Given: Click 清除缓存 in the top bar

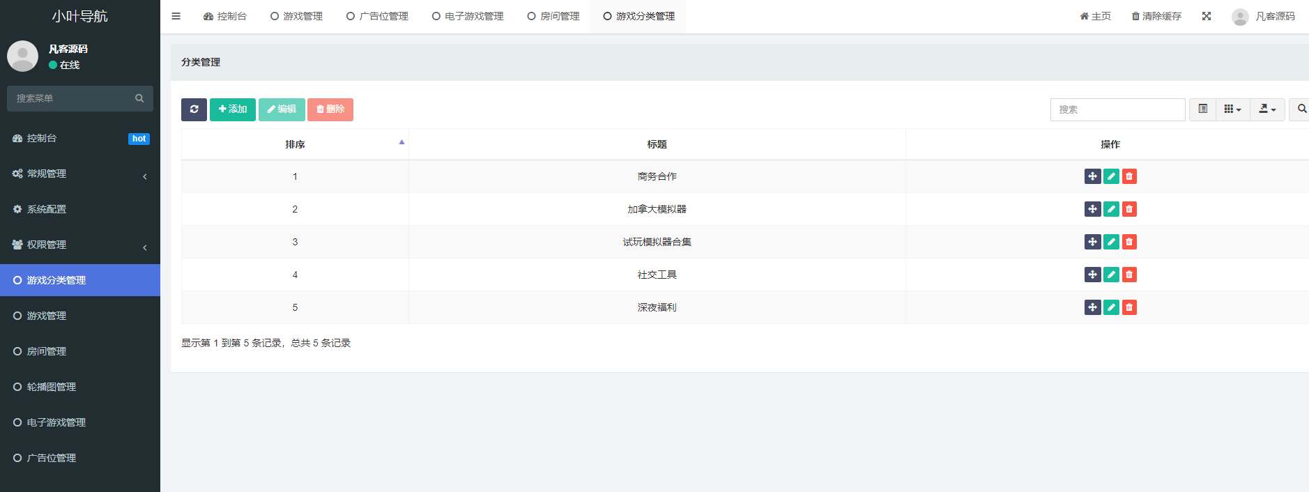Looking at the screenshot, I should tap(1156, 16).
